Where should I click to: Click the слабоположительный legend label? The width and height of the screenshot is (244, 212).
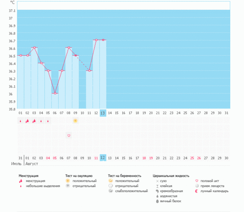(131, 191)
